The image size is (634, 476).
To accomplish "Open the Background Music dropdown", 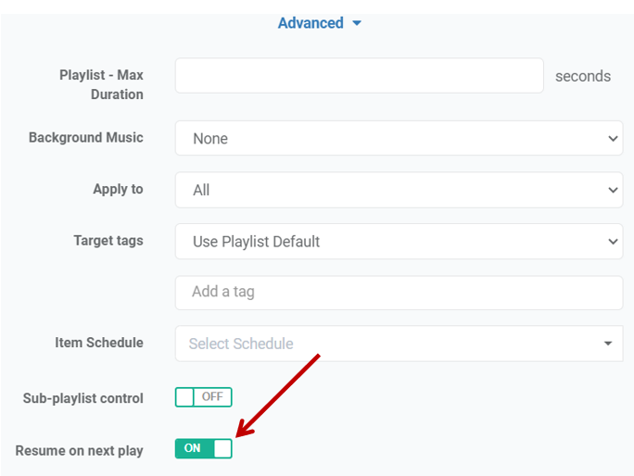I will [399, 138].
